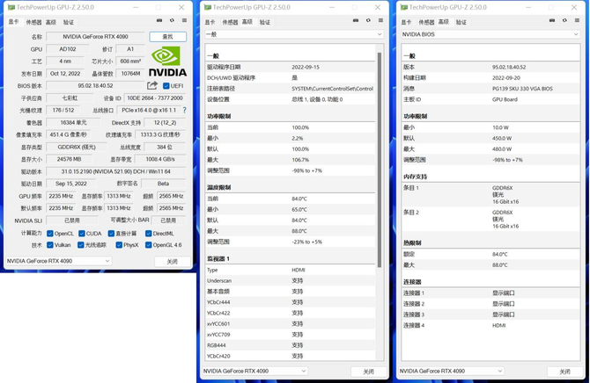
Task: Click the refresh icon in the left GPU-Z window
Action: click(172, 20)
